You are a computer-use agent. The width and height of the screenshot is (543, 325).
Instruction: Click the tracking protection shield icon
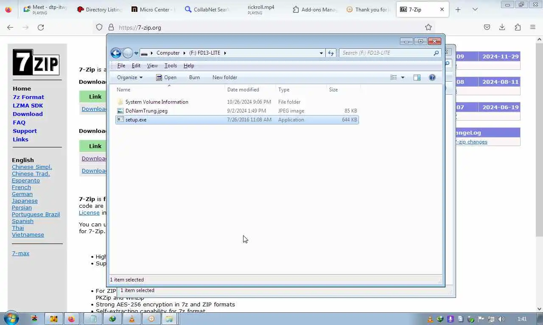pyautogui.click(x=99, y=28)
